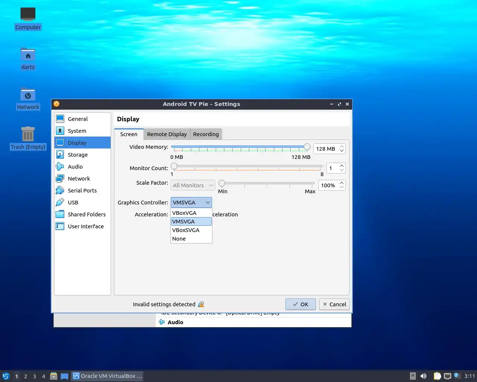Click the network status tray icon
The width and height of the screenshot is (477, 382).
[x=448, y=376]
